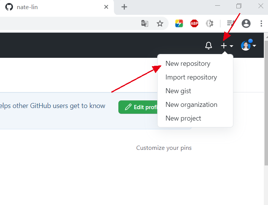Select New repository from menu
The image size is (268, 205).
coord(188,64)
